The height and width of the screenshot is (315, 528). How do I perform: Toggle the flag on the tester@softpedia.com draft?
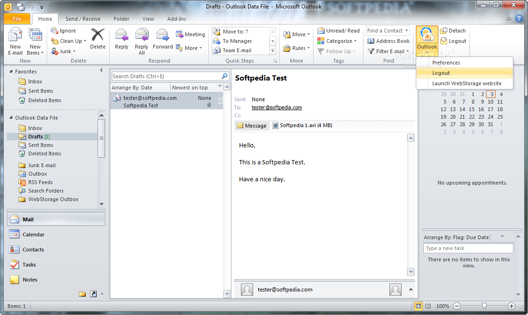(221, 101)
